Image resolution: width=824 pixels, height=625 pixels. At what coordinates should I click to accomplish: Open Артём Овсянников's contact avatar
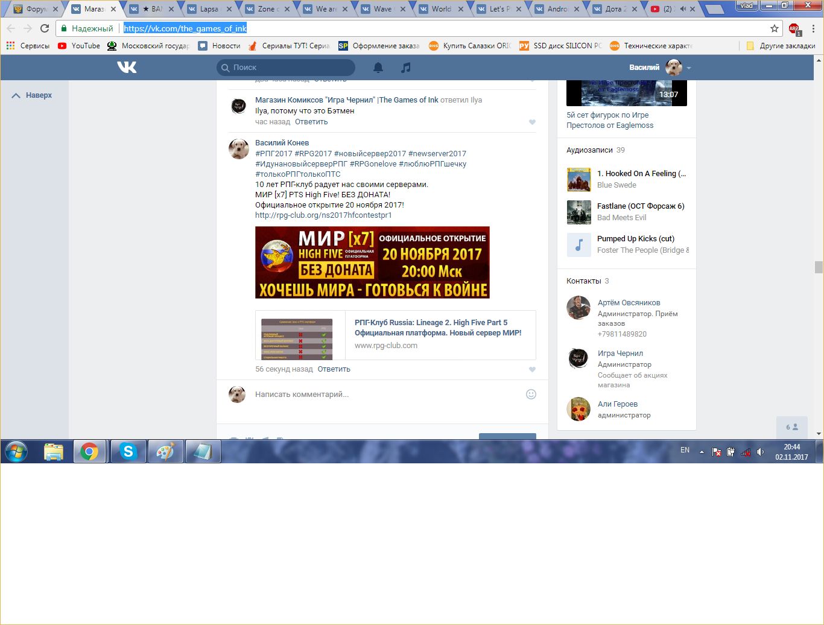tap(578, 308)
